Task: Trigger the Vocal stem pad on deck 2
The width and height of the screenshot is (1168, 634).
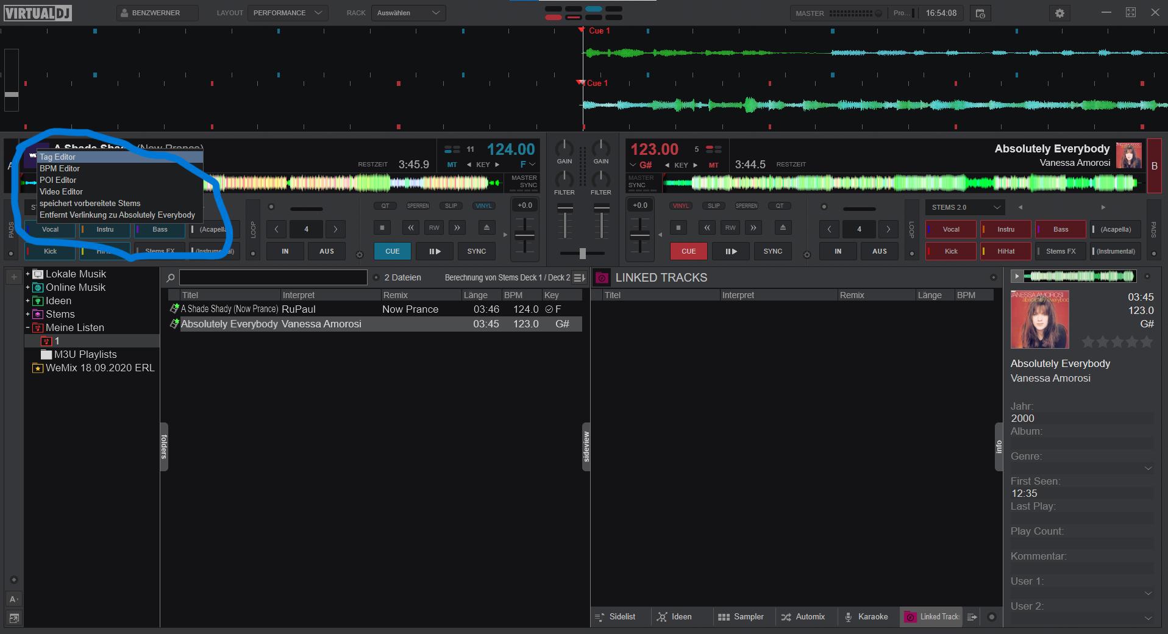Action: (951, 229)
